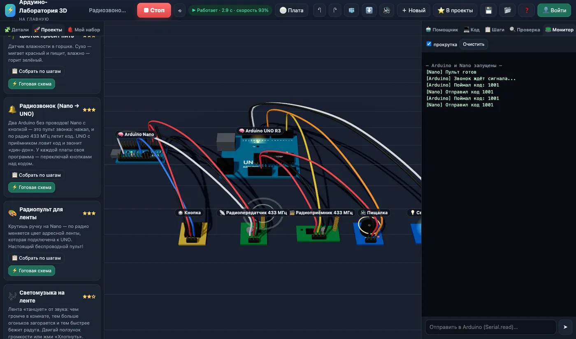Screen dimensions: 576x339
Task: Load Готовая схема for Радиопульт для ленты
Action: tap(32, 271)
